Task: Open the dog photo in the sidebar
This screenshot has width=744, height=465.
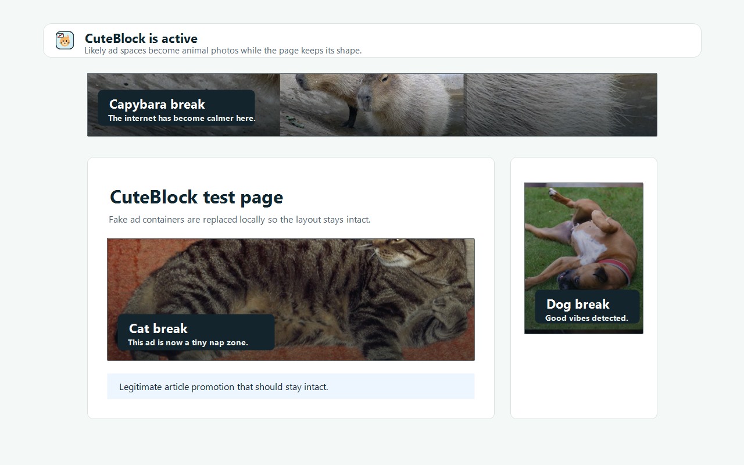Action: pos(584,258)
